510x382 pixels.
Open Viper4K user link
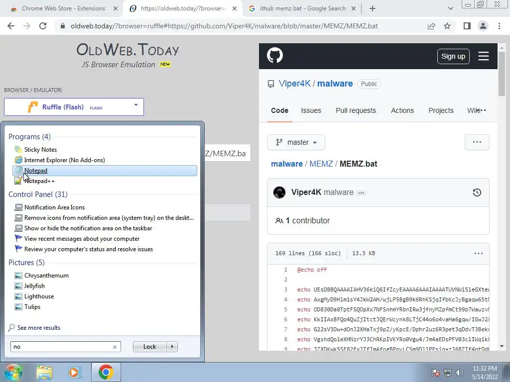[x=295, y=84]
